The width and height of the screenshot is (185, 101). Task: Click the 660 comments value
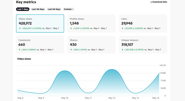(22, 45)
